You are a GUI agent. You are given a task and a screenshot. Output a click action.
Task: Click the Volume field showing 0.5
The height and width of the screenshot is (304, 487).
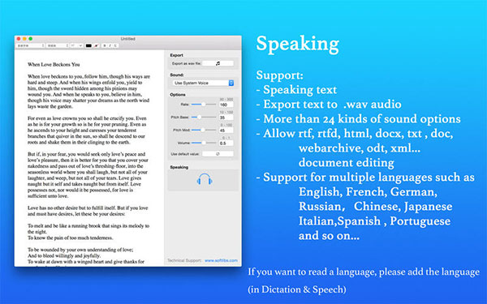[226, 143]
